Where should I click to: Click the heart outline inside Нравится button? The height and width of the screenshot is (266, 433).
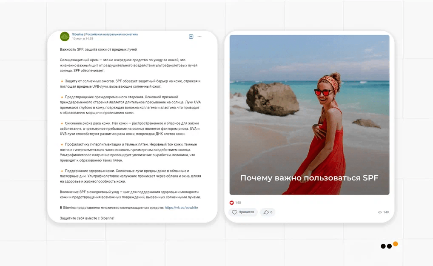tap(234, 212)
